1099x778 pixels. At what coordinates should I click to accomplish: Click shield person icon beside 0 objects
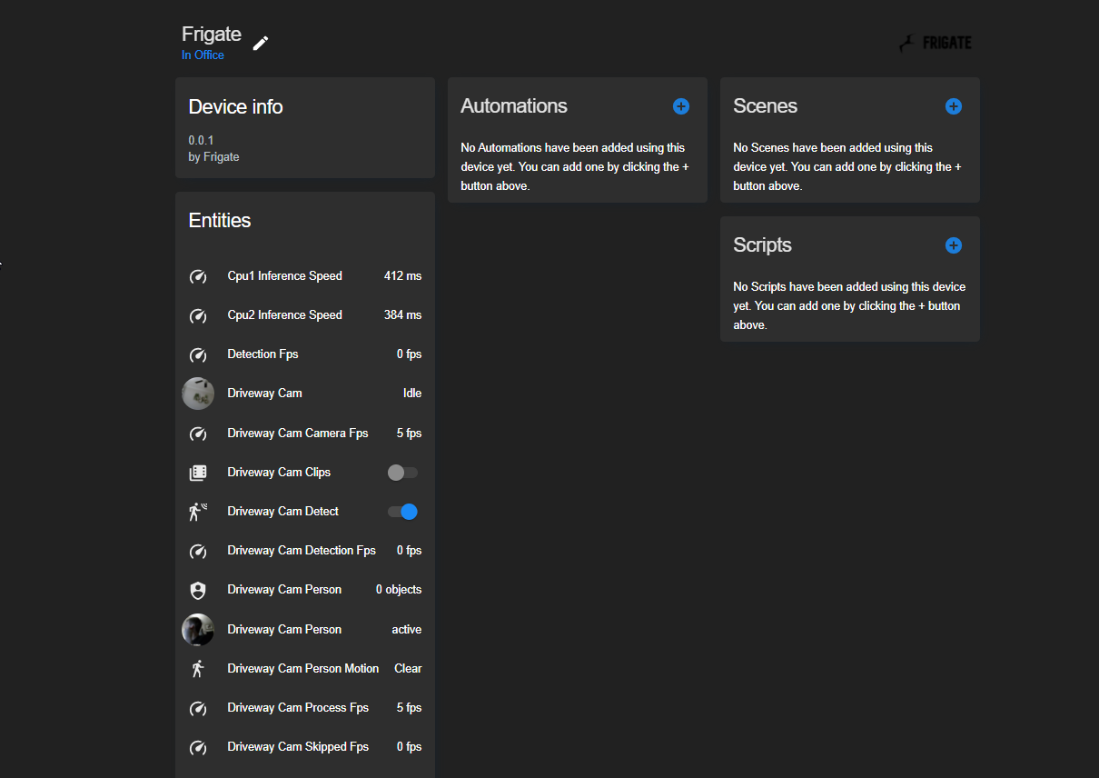point(198,590)
